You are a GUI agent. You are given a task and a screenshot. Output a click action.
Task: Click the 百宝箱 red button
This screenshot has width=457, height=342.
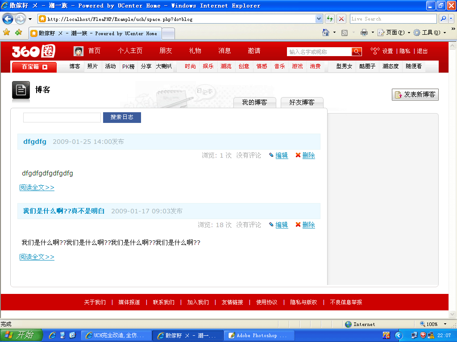click(x=34, y=67)
